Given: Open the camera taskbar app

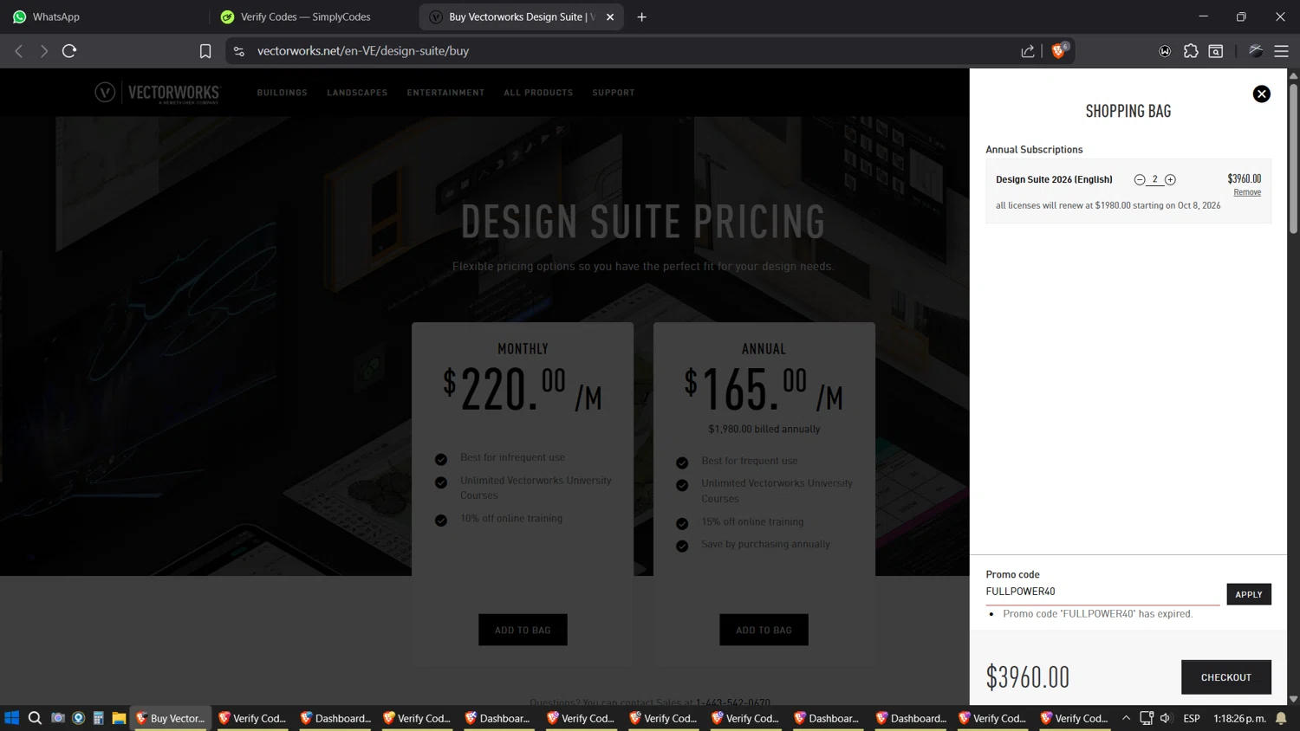Looking at the screenshot, I should tap(57, 718).
